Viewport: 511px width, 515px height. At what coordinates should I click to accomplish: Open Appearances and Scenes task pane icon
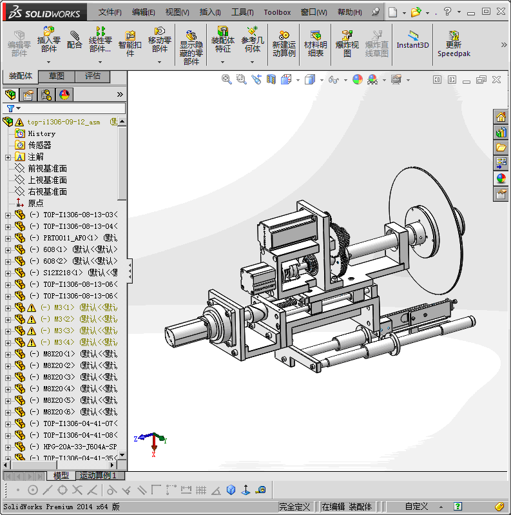pyautogui.click(x=501, y=179)
